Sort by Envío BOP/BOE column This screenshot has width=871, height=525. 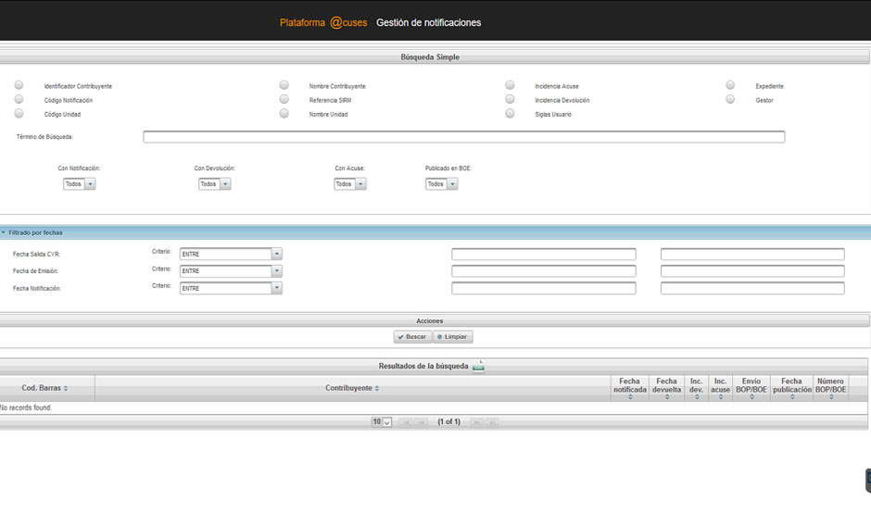pos(751,397)
